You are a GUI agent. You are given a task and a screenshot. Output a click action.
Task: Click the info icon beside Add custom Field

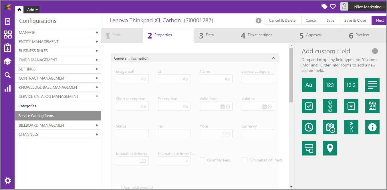pos(375,51)
